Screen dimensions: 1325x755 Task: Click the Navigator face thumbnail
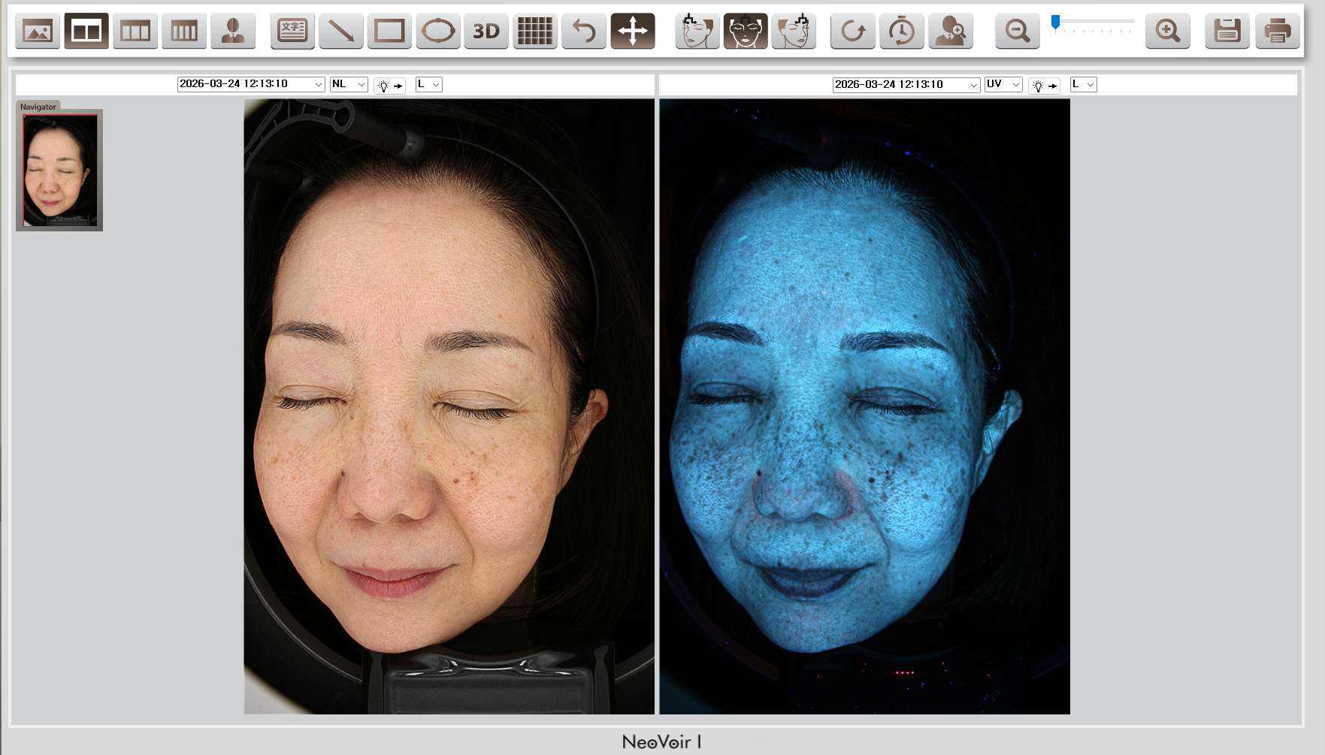pyautogui.click(x=60, y=171)
